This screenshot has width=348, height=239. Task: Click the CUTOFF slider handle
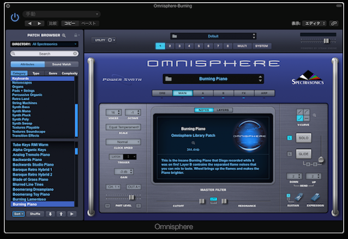point(202,201)
